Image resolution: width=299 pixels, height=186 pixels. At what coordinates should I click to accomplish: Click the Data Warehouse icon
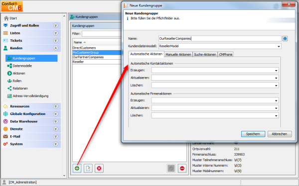tap(5, 121)
